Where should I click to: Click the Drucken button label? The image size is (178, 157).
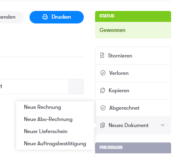tap(61, 17)
